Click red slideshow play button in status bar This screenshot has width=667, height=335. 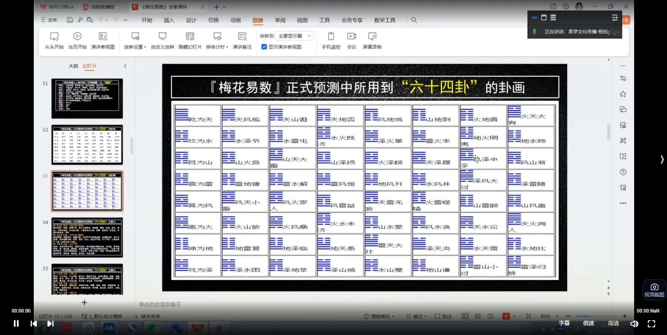click(506, 316)
